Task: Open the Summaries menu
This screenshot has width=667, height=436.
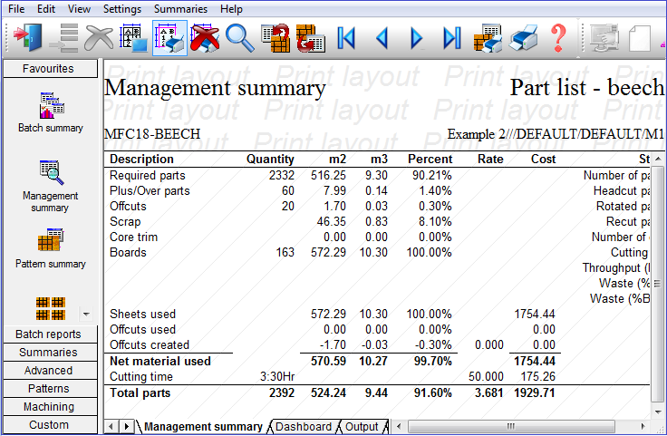Action: click(180, 8)
